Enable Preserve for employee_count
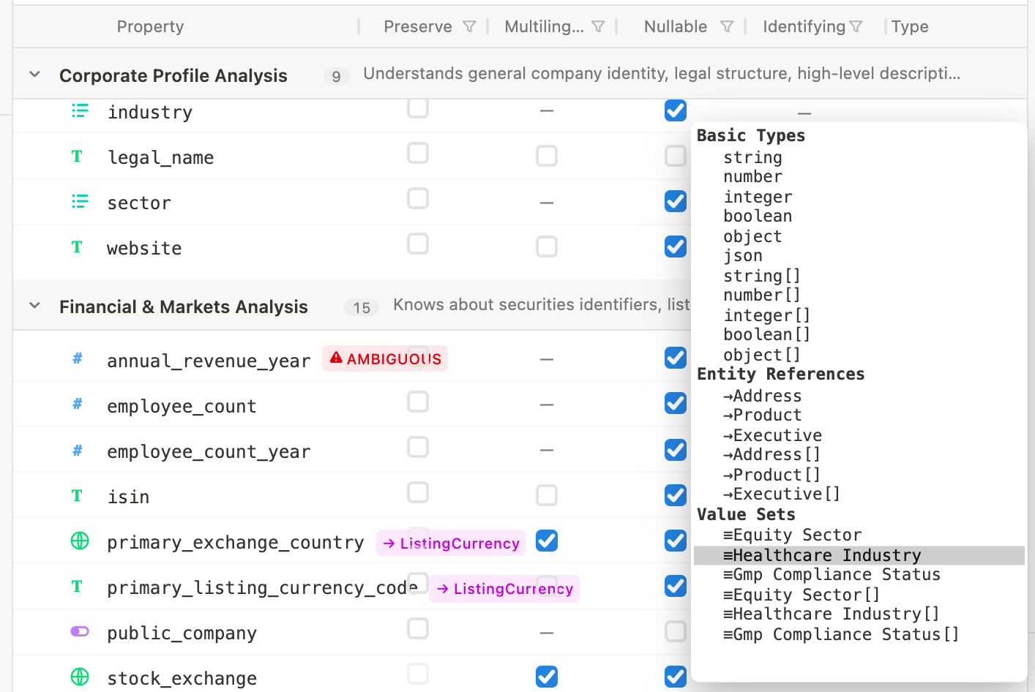Viewport: 1035px width, 692px height. click(418, 402)
